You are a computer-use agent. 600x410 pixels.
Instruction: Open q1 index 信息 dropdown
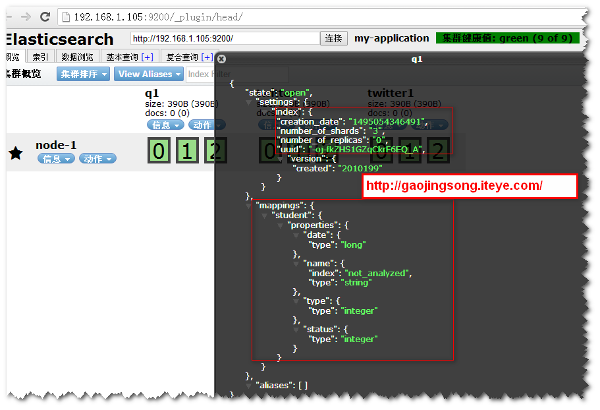point(165,125)
